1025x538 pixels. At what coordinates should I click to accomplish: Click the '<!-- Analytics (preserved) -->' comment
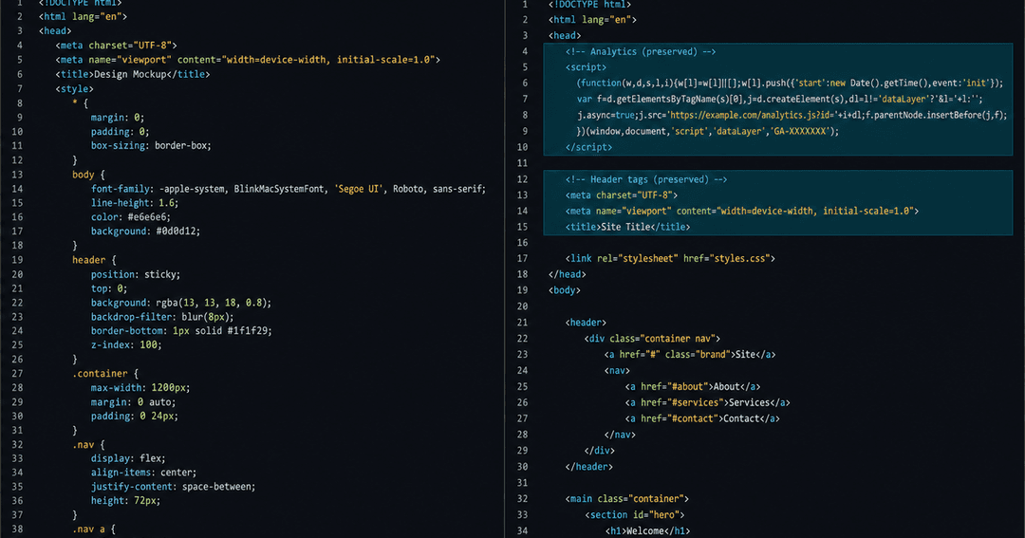(x=641, y=51)
